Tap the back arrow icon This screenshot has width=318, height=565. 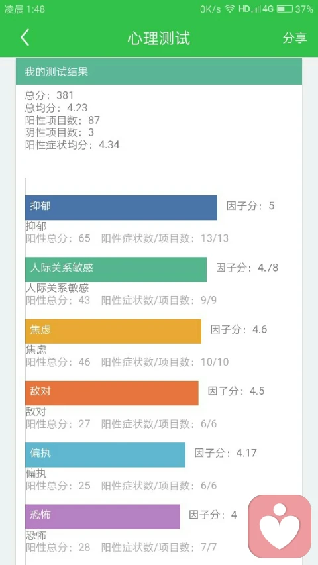25,38
